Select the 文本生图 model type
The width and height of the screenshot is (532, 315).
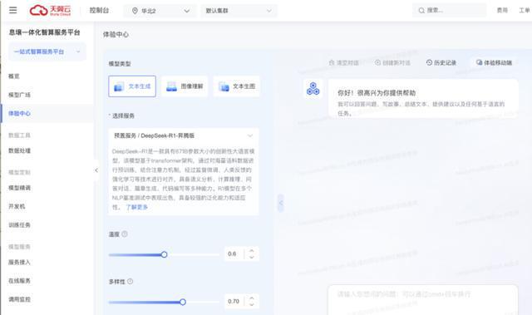[x=237, y=86]
